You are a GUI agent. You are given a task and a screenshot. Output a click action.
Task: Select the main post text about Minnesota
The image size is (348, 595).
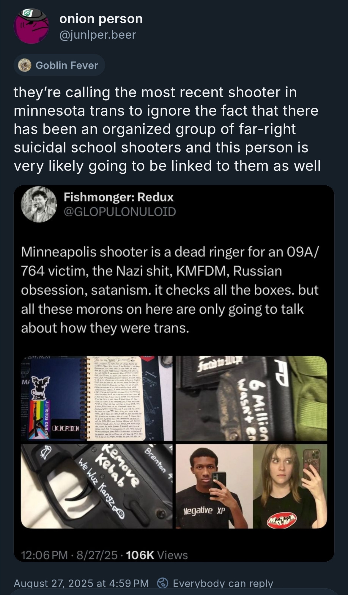click(167, 129)
